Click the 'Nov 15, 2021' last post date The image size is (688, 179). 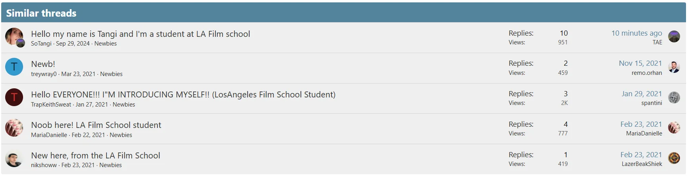640,63
